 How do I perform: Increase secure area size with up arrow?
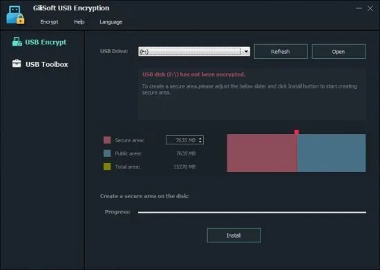tap(200, 139)
